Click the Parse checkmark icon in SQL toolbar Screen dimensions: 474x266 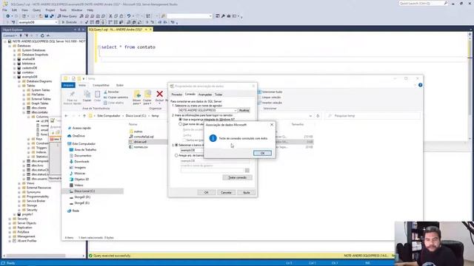[87, 22]
